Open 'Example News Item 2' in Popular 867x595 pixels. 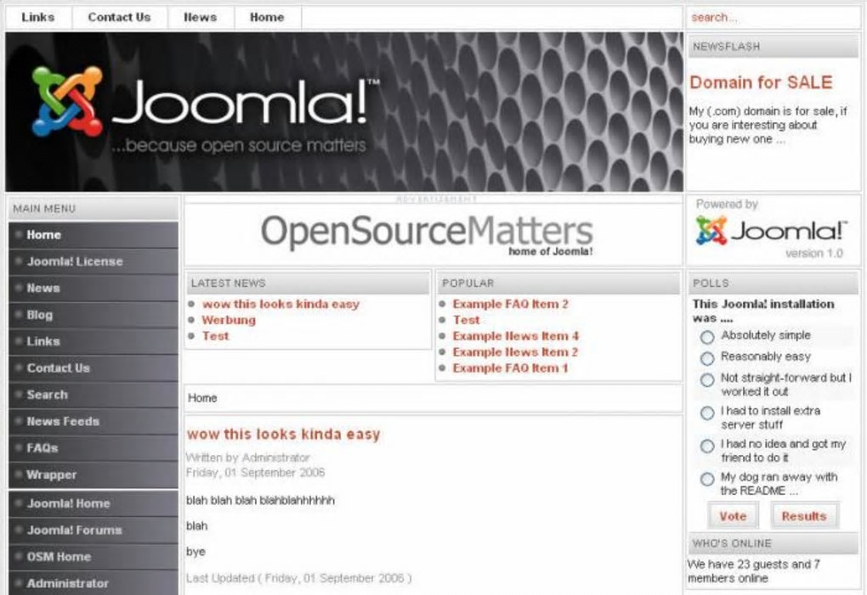(515, 352)
